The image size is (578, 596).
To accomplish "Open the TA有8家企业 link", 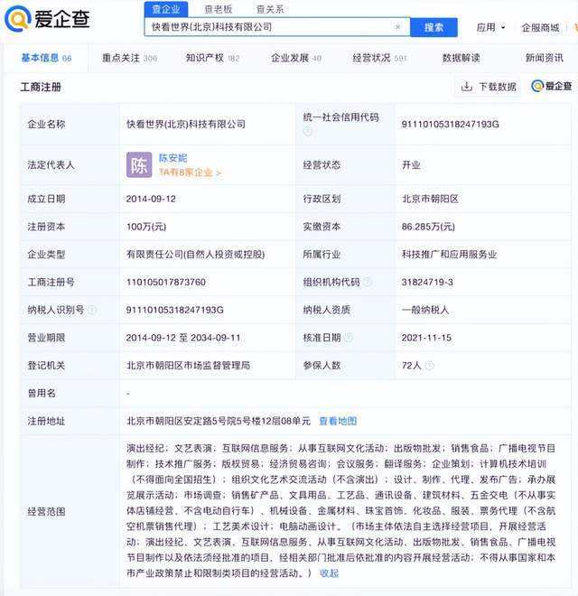I will tap(191, 172).
